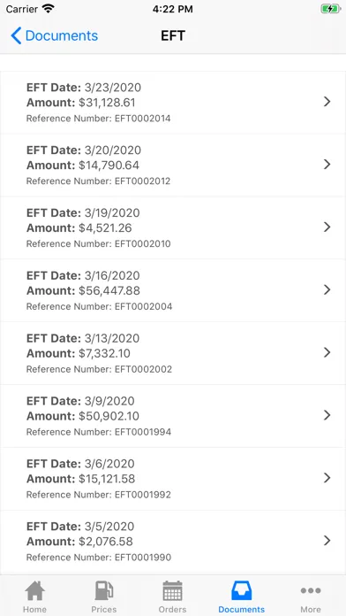This screenshot has height=616, width=346.
Task: Open the Prices gas pump icon
Action: pyautogui.click(x=104, y=590)
